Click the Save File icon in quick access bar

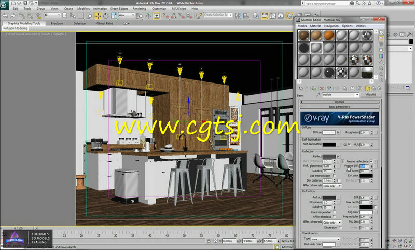point(25,3)
